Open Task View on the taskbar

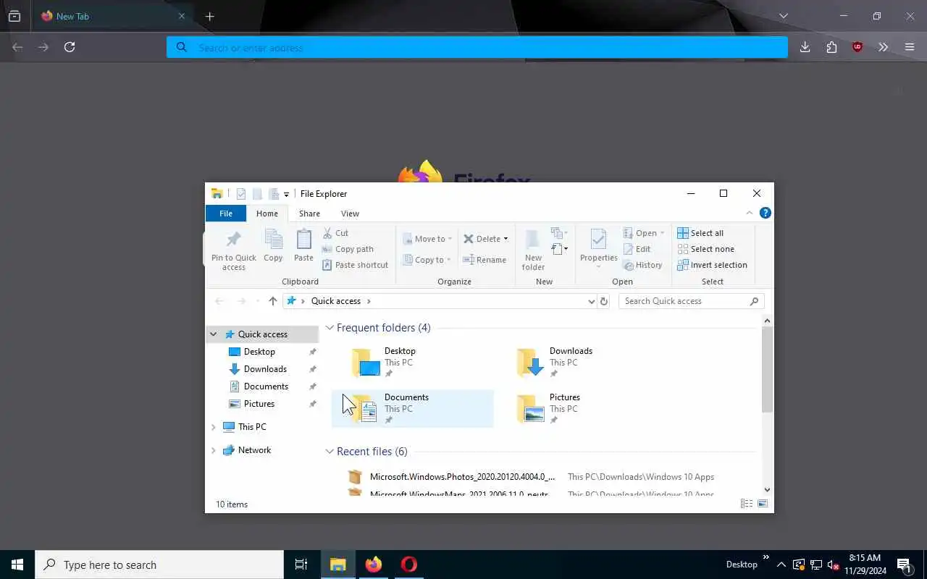pos(301,565)
